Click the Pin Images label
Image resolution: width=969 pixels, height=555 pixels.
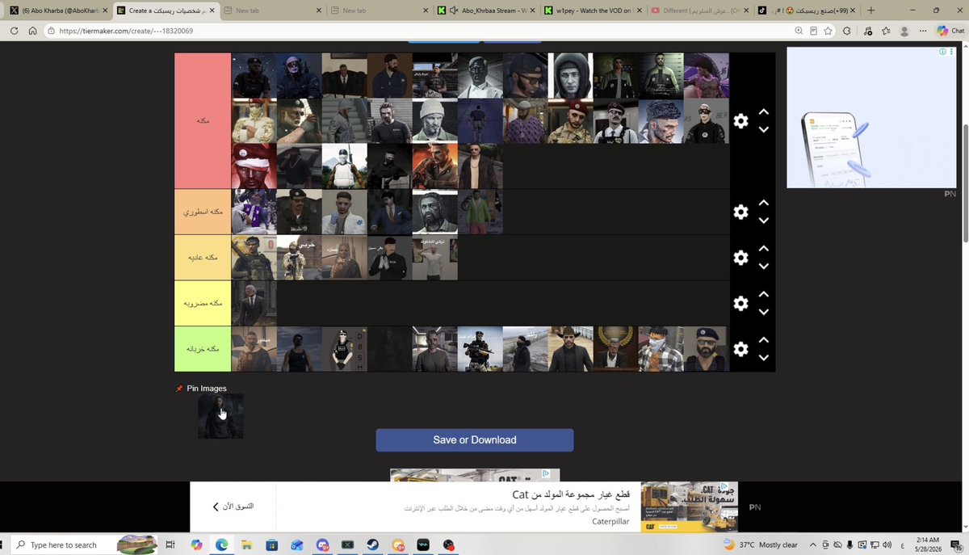click(207, 389)
